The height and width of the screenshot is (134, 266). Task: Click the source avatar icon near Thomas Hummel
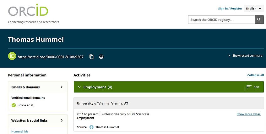click(x=92, y=127)
